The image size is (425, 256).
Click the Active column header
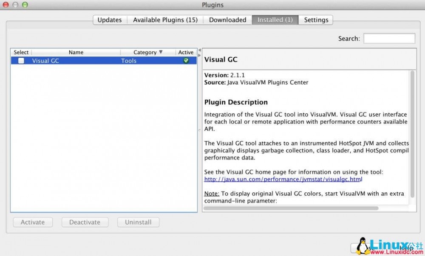tap(186, 52)
